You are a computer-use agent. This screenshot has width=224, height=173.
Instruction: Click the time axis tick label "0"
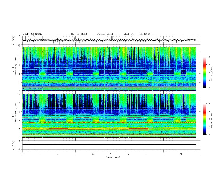[22, 154]
